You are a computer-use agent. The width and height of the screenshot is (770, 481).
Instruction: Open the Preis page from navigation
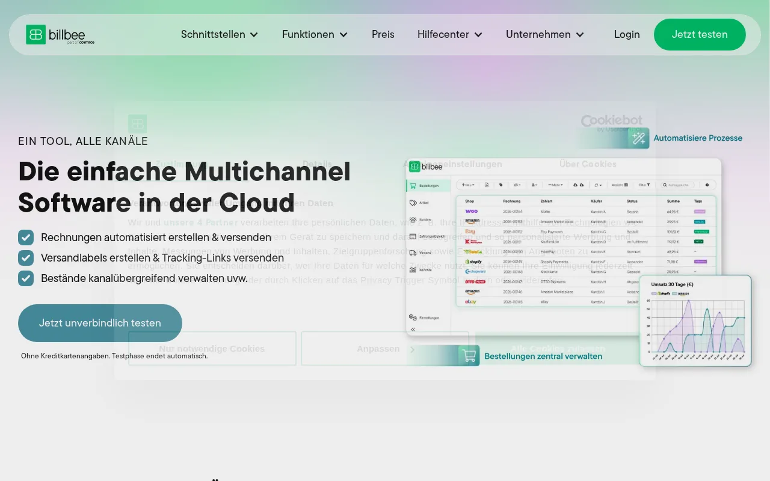(383, 34)
